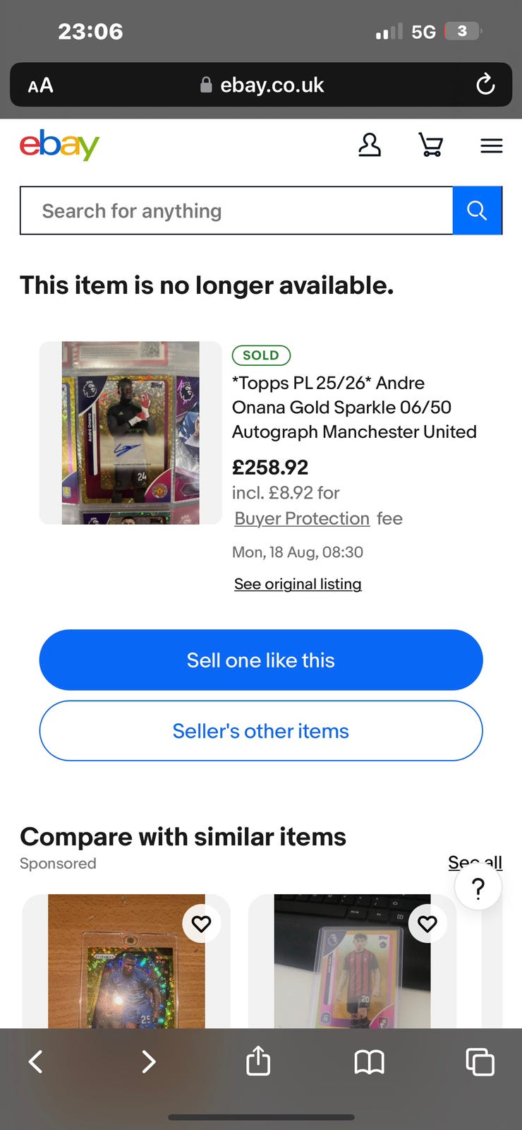Viewport: 522px width, 1130px height.
Task: Open the Buyer Protection link
Action: pyautogui.click(x=302, y=518)
